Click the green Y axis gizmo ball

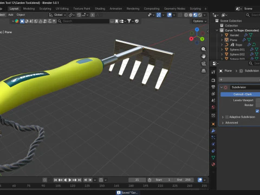202,39
